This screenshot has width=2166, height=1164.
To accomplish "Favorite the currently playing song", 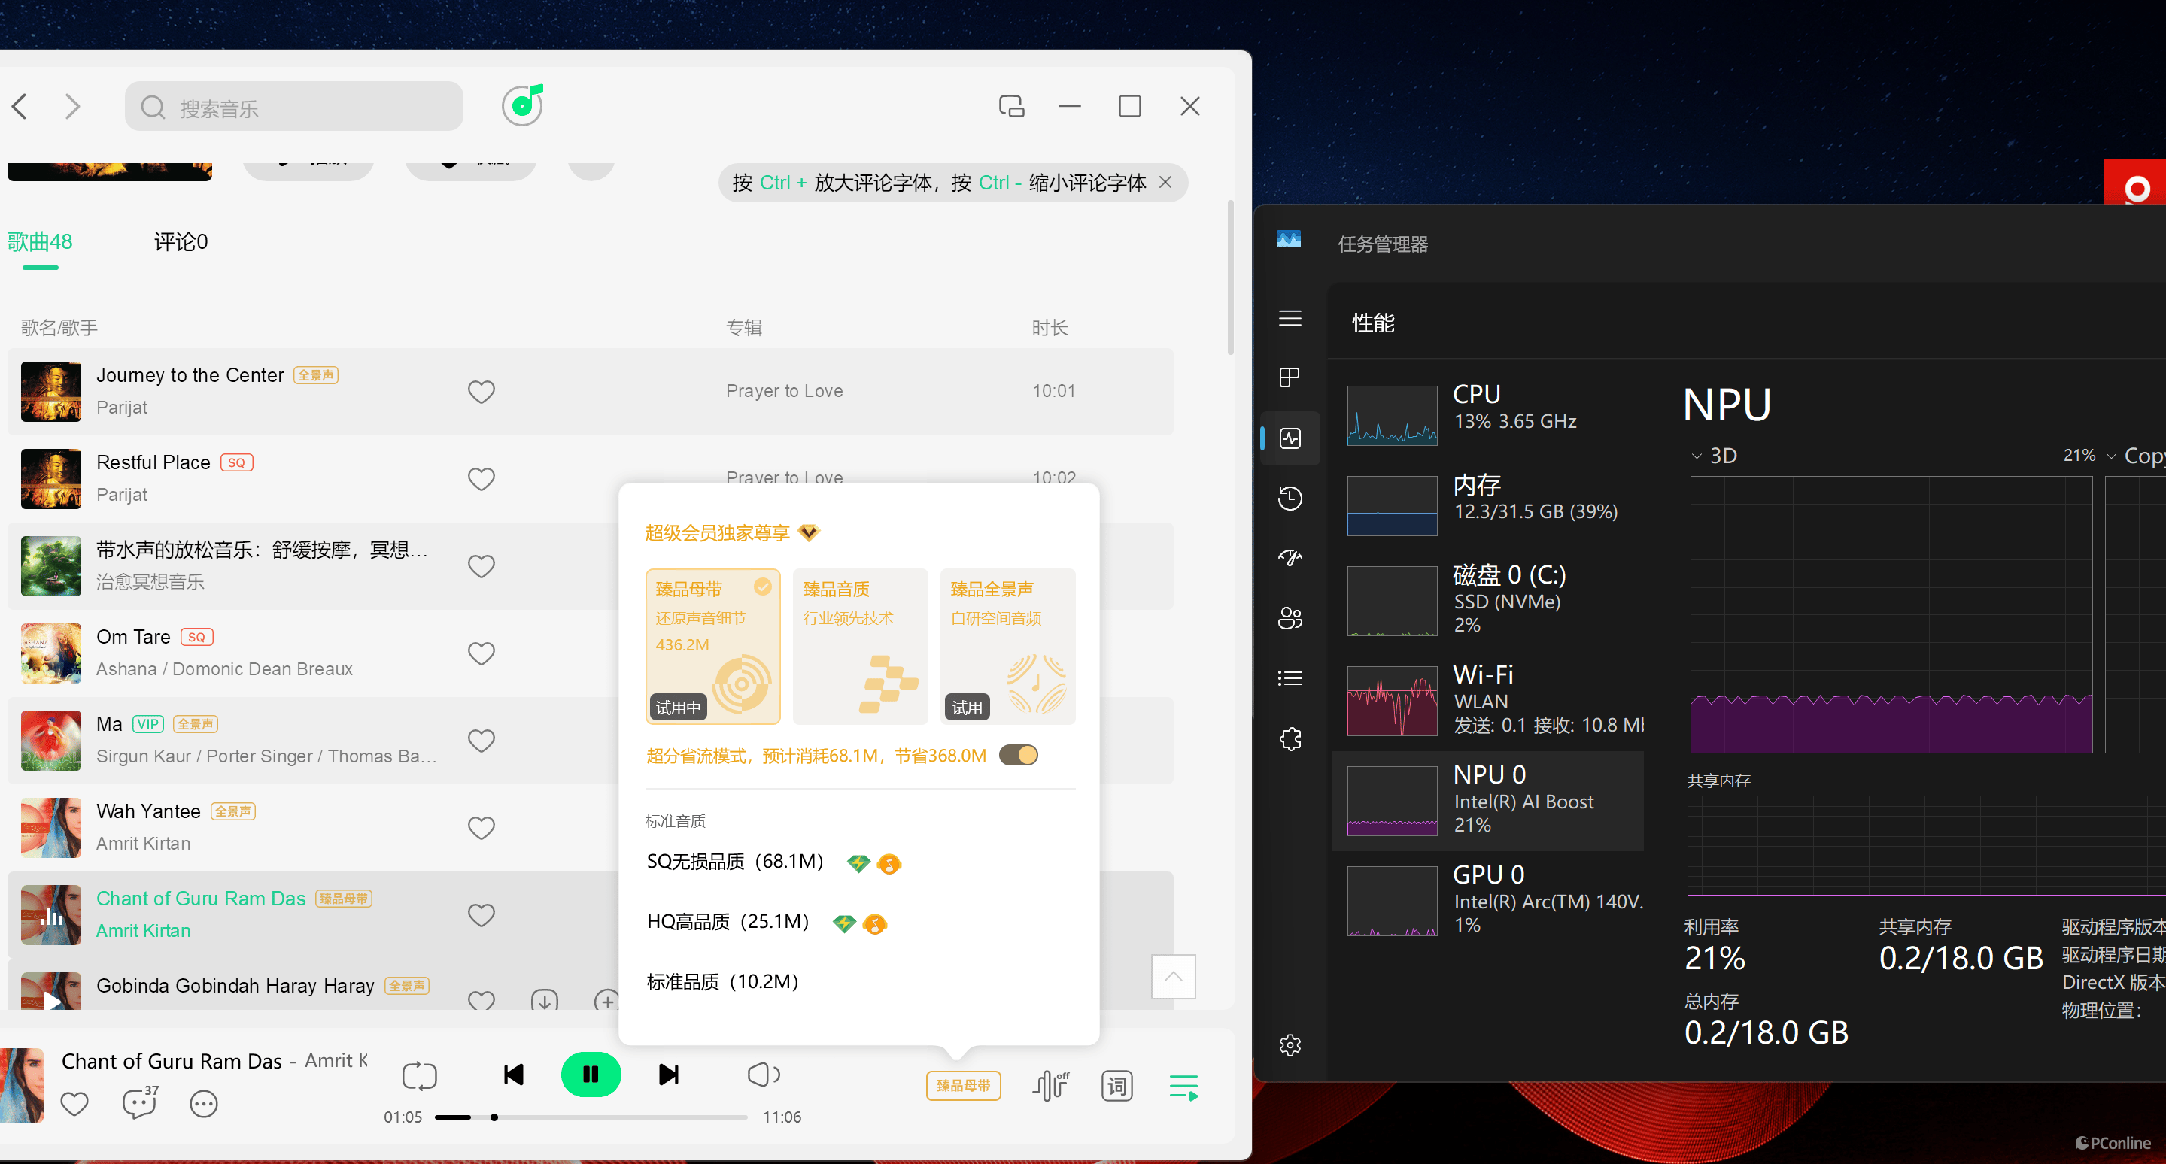I will pyautogui.click(x=74, y=1104).
